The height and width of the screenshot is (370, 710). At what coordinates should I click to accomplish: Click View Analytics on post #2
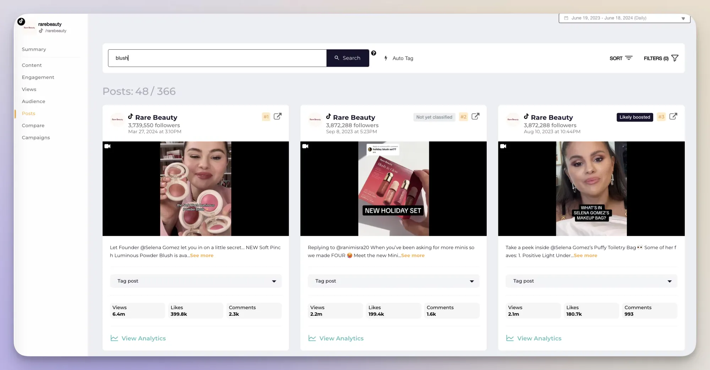tap(336, 338)
